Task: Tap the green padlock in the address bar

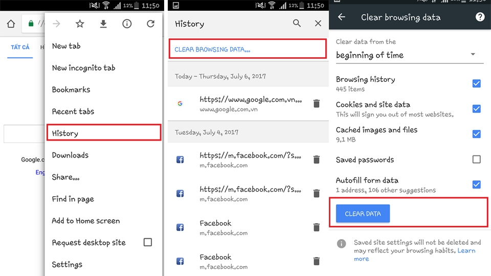Action: pyautogui.click(x=31, y=24)
